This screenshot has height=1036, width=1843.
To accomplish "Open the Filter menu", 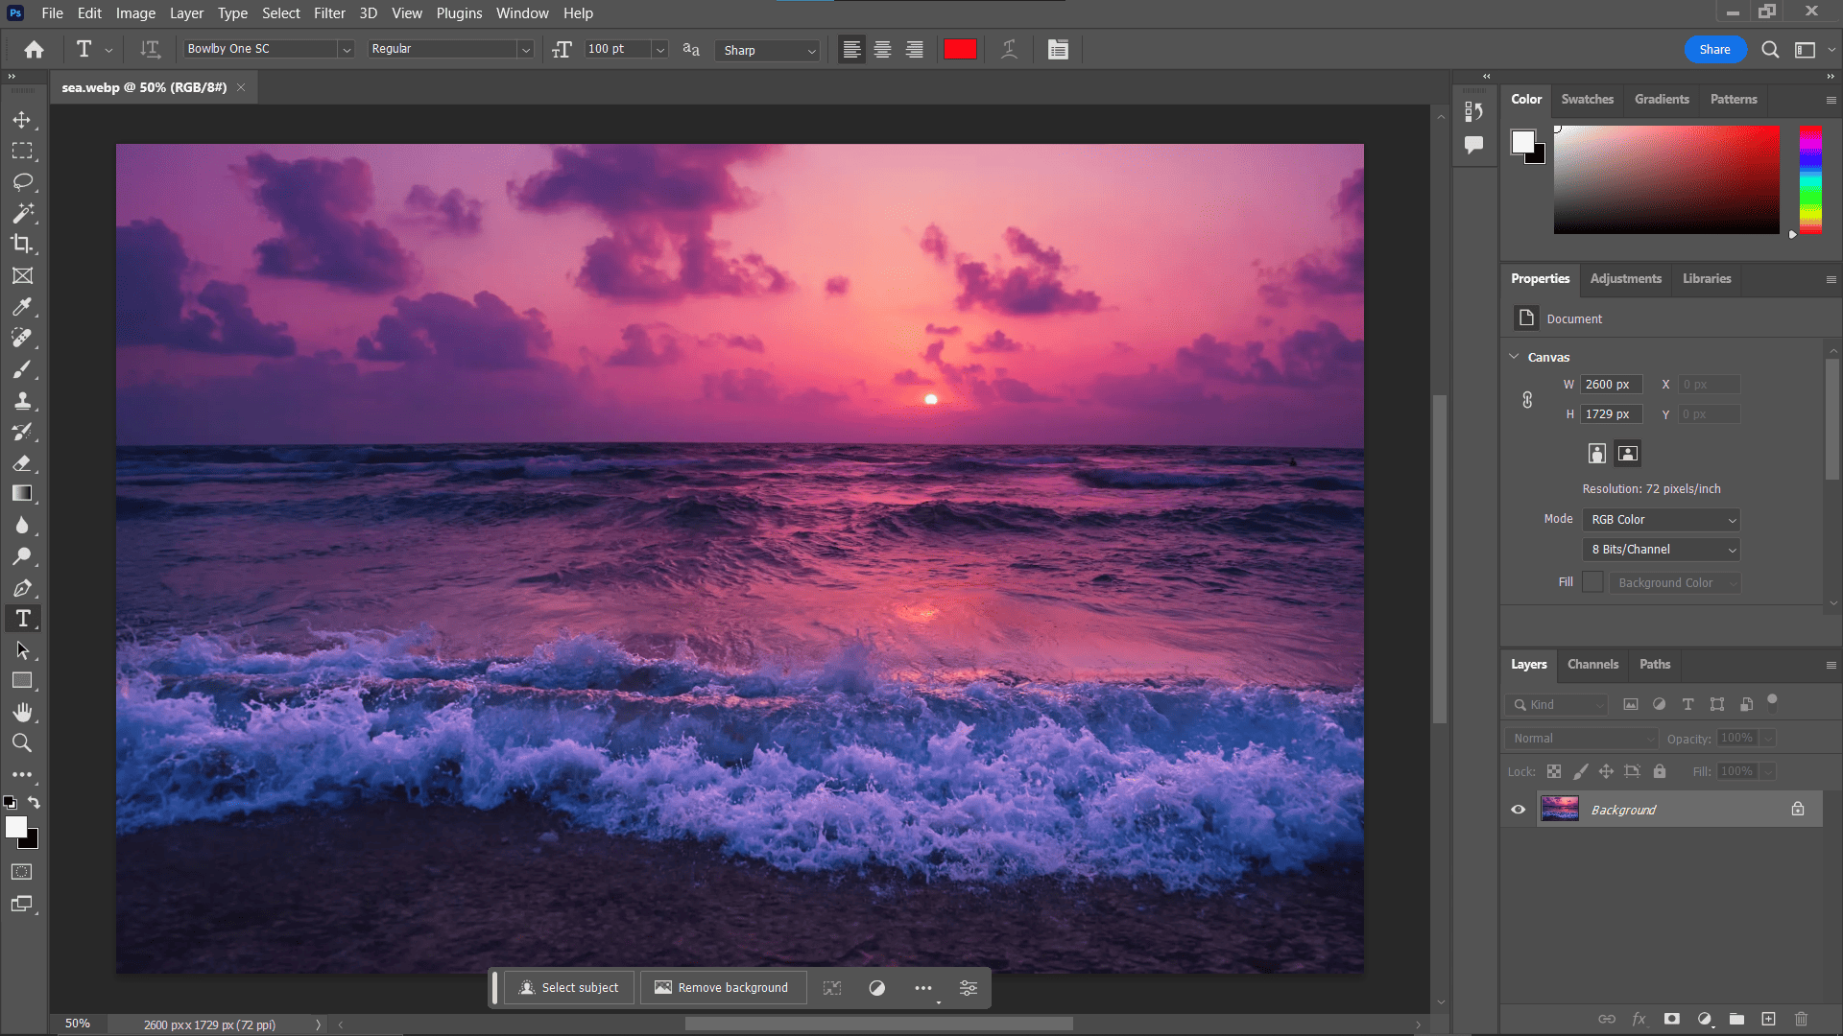I will [329, 12].
